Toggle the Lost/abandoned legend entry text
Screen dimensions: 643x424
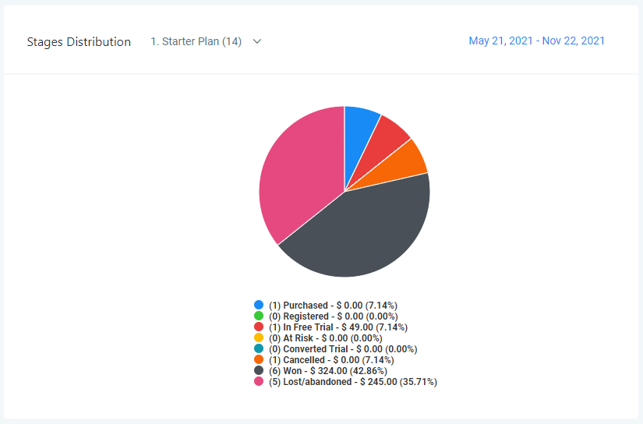coord(352,382)
